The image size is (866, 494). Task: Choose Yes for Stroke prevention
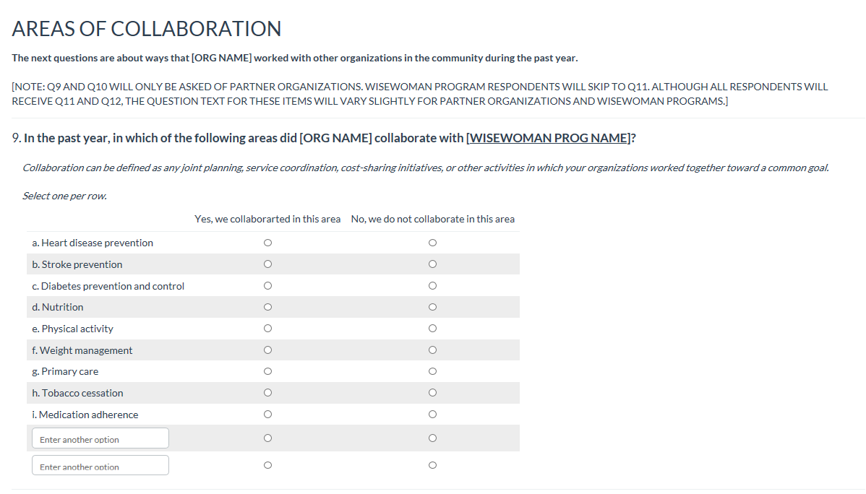[267, 264]
